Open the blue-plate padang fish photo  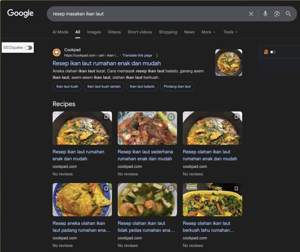tap(82, 200)
